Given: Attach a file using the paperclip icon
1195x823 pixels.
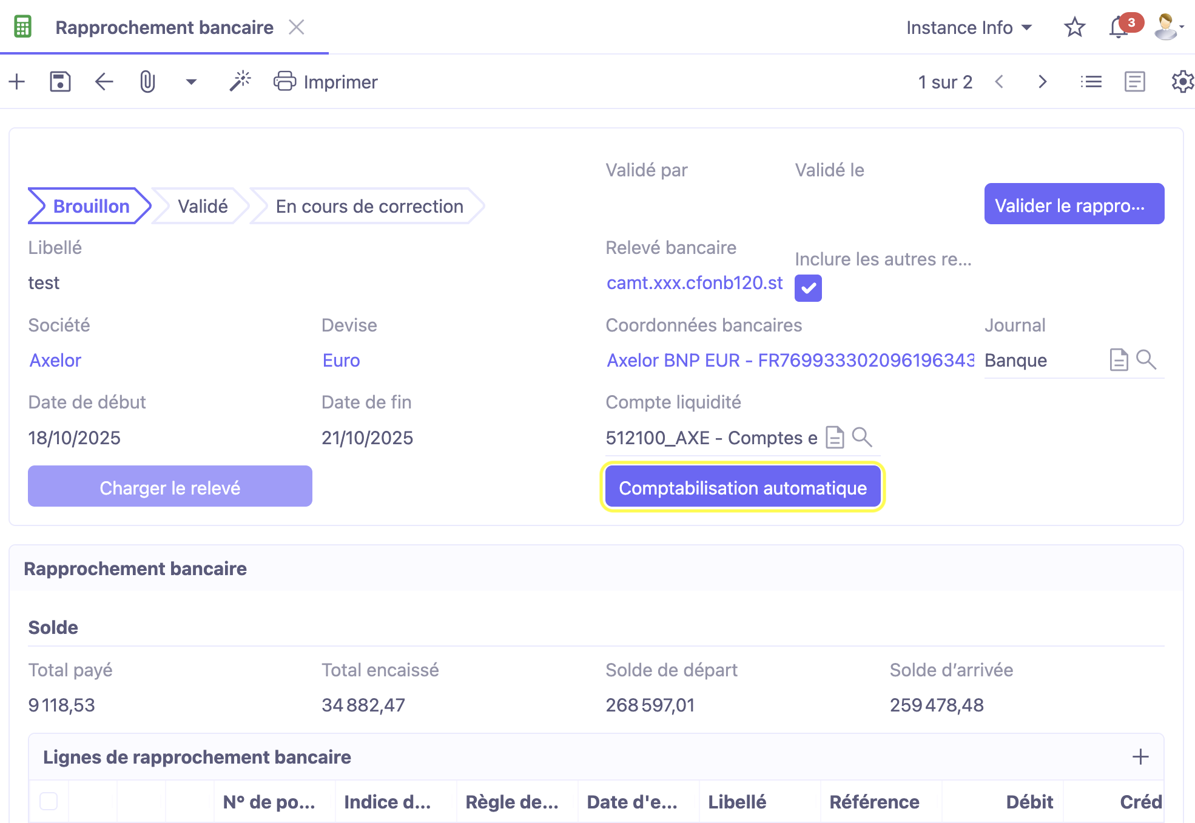Looking at the screenshot, I should (x=147, y=82).
